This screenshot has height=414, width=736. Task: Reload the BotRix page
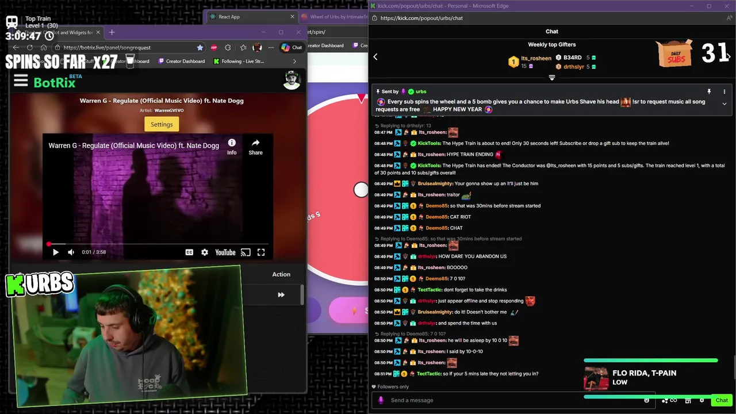click(x=30, y=48)
